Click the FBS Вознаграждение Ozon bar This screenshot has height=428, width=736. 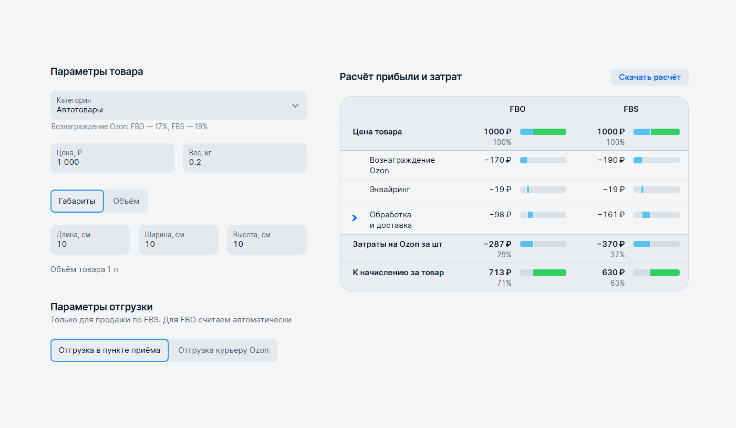[x=656, y=160]
